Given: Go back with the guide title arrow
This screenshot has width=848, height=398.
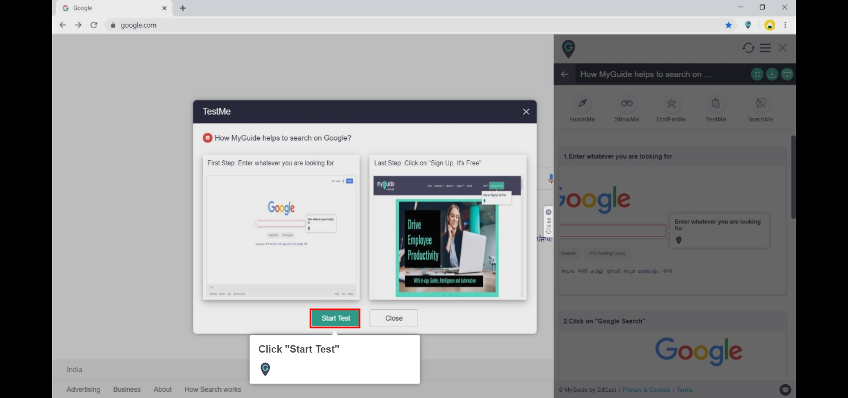Looking at the screenshot, I should (564, 74).
